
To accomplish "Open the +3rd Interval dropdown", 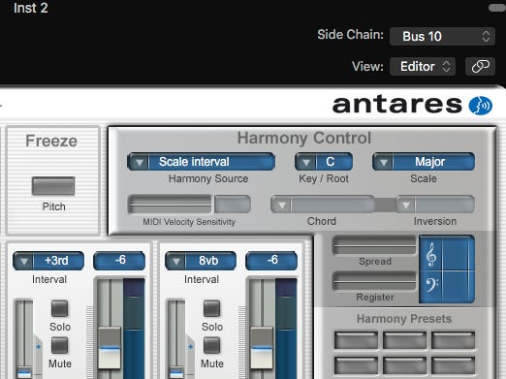I will [x=48, y=261].
